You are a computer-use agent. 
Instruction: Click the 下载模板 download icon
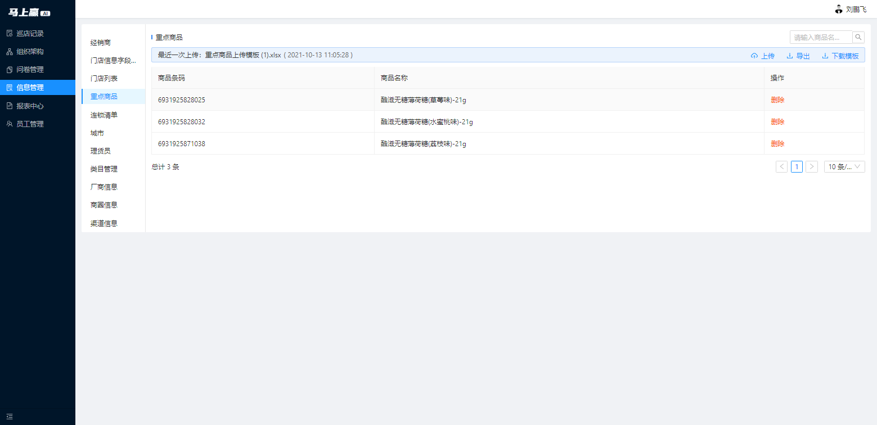coord(825,56)
